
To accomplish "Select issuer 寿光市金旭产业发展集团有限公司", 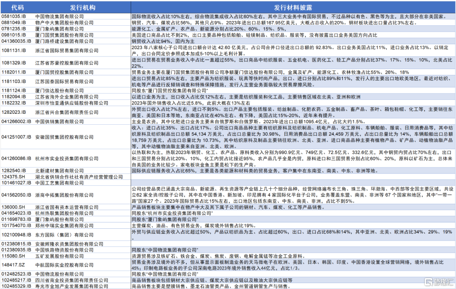I will (x=71, y=286).
